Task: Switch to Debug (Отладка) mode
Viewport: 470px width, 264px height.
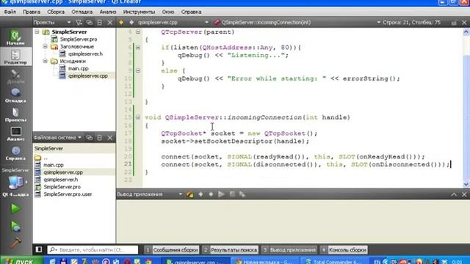Action: (x=15, y=95)
